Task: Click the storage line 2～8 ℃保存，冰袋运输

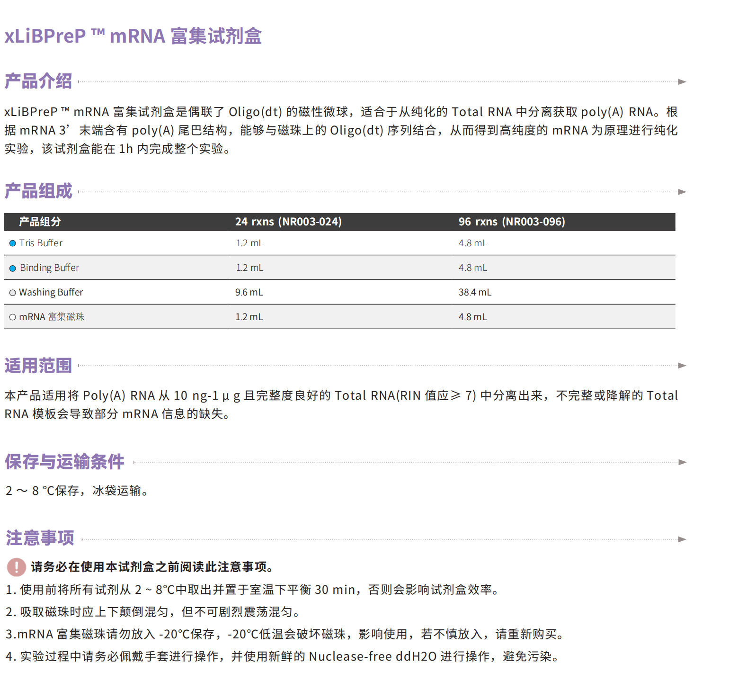Action: click(x=77, y=491)
